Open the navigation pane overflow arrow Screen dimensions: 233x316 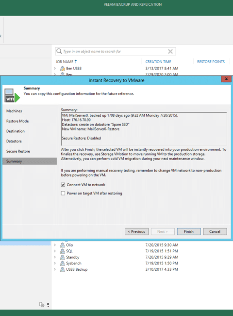pos(48,305)
